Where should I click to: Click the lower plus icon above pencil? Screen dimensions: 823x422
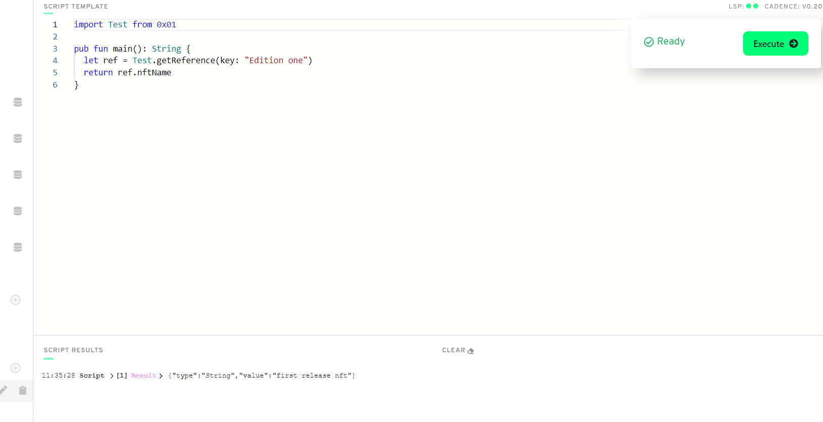[x=16, y=368]
